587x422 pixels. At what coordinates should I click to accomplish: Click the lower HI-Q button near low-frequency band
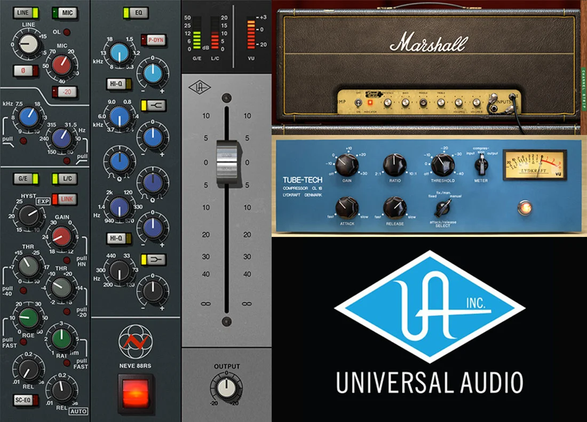[119, 238]
